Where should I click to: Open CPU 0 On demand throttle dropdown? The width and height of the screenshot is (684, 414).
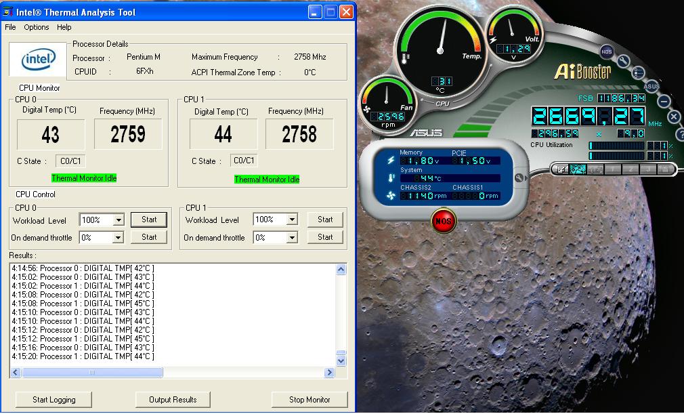click(119, 238)
